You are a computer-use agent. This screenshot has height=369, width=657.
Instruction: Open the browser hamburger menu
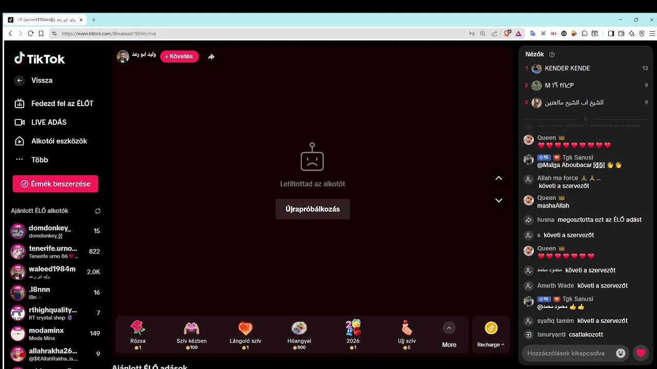(652, 33)
